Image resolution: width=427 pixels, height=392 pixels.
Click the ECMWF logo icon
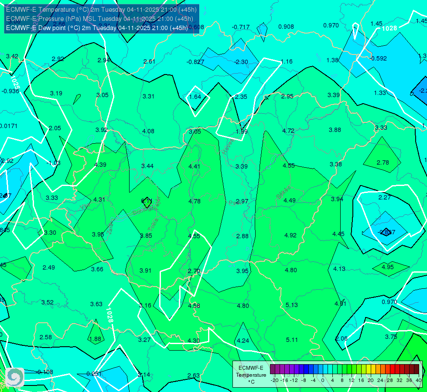[x=15, y=377]
